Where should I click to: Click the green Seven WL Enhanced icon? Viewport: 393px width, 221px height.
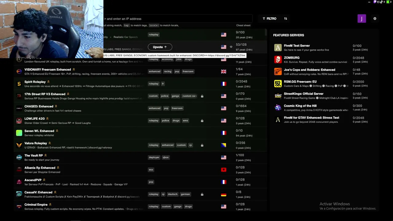19,133
